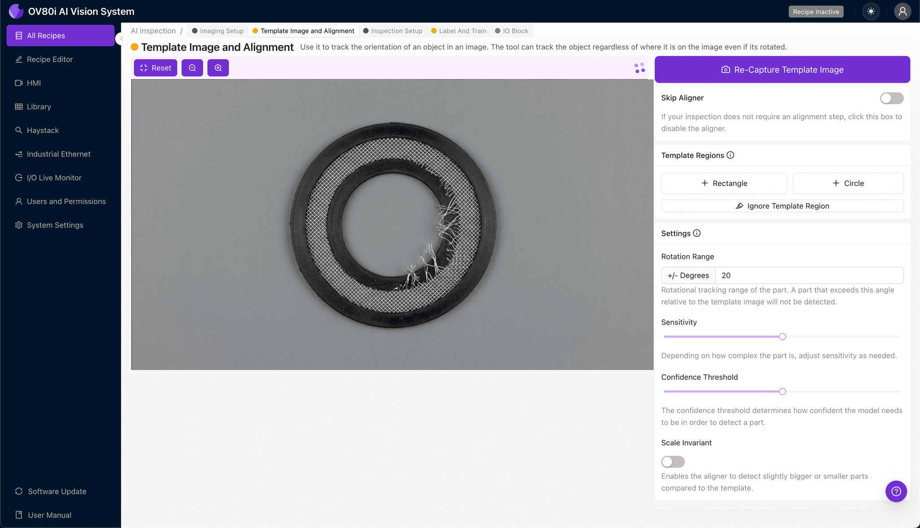Open Haystack in the sidebar
Image resolution: width=920 pixels, height=528 pixels.
61,130
